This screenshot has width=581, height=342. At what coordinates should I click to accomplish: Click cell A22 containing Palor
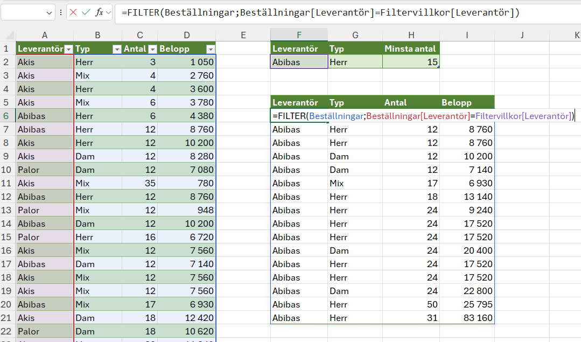click(x=45, y=331)
